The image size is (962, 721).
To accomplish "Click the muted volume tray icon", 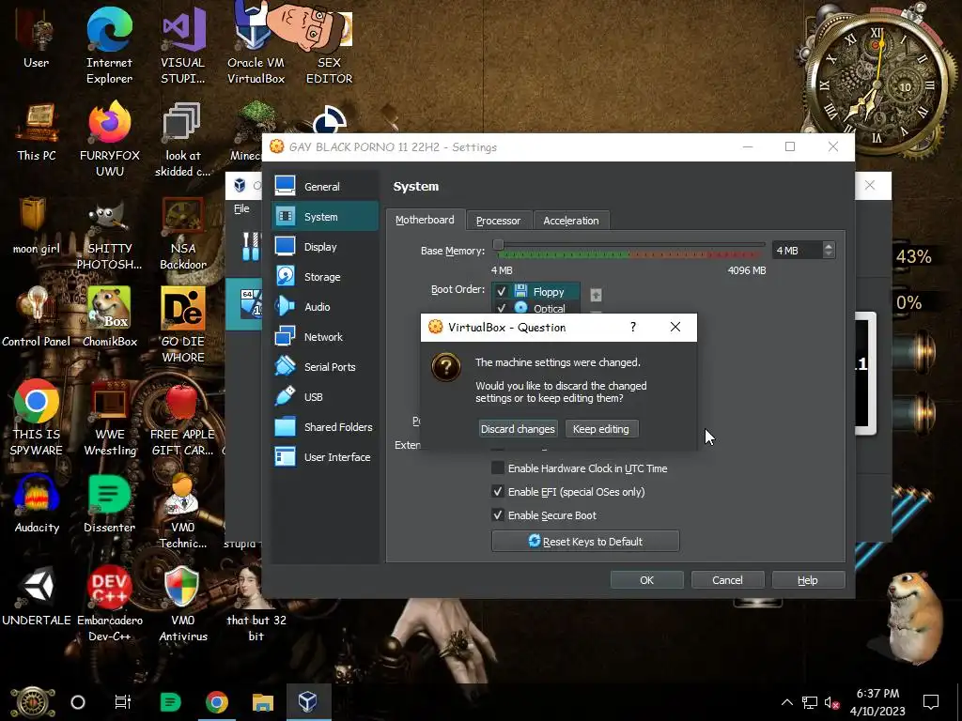I will coord(831,702).
